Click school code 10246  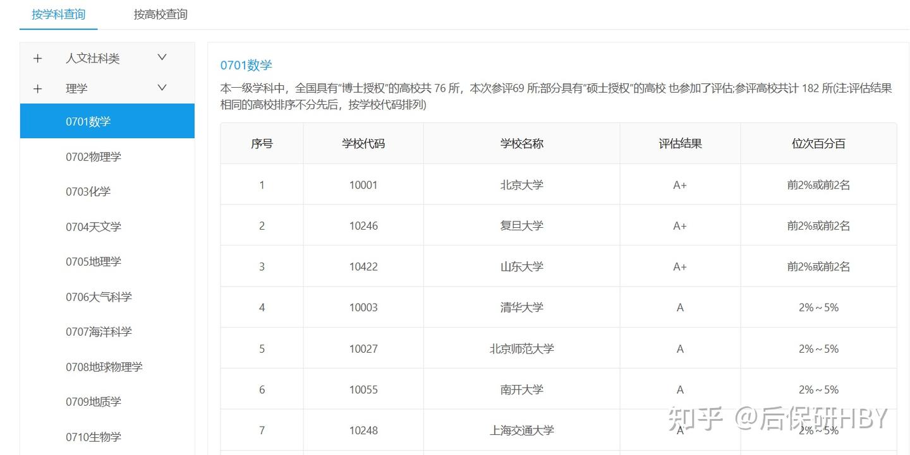[x=363, y=225]
